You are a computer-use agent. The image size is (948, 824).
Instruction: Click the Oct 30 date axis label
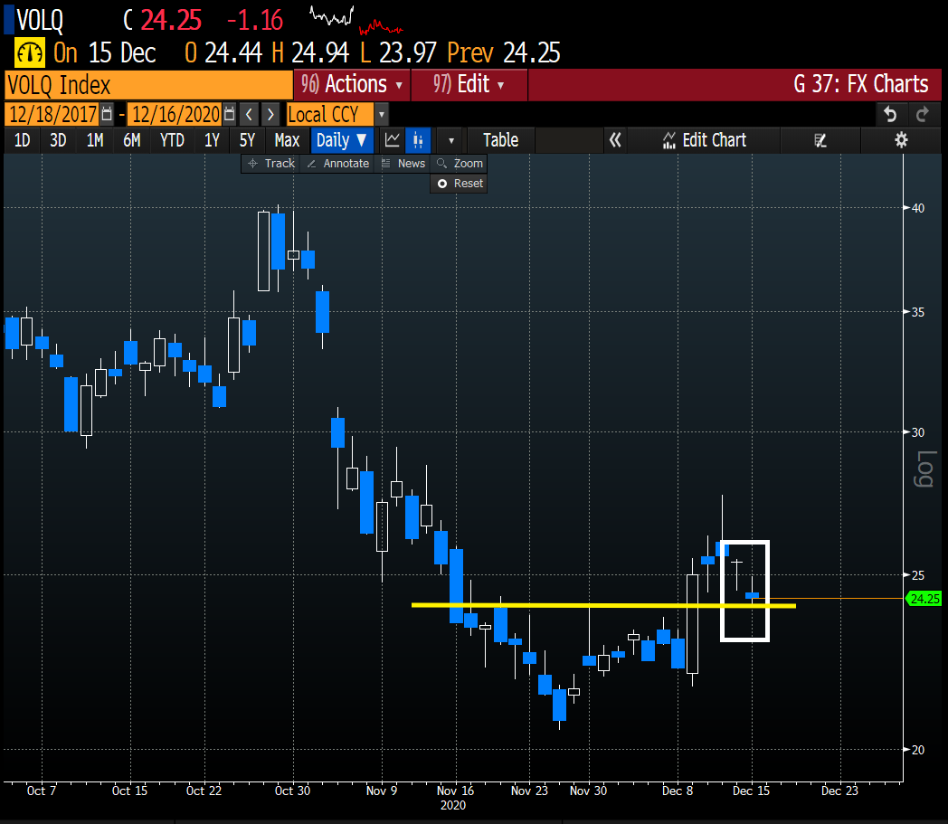tap(292, 791)
